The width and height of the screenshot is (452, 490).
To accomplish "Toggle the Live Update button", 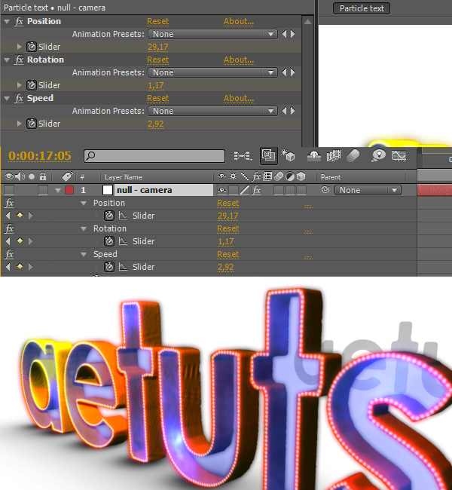I will click(x=269, y=155).
